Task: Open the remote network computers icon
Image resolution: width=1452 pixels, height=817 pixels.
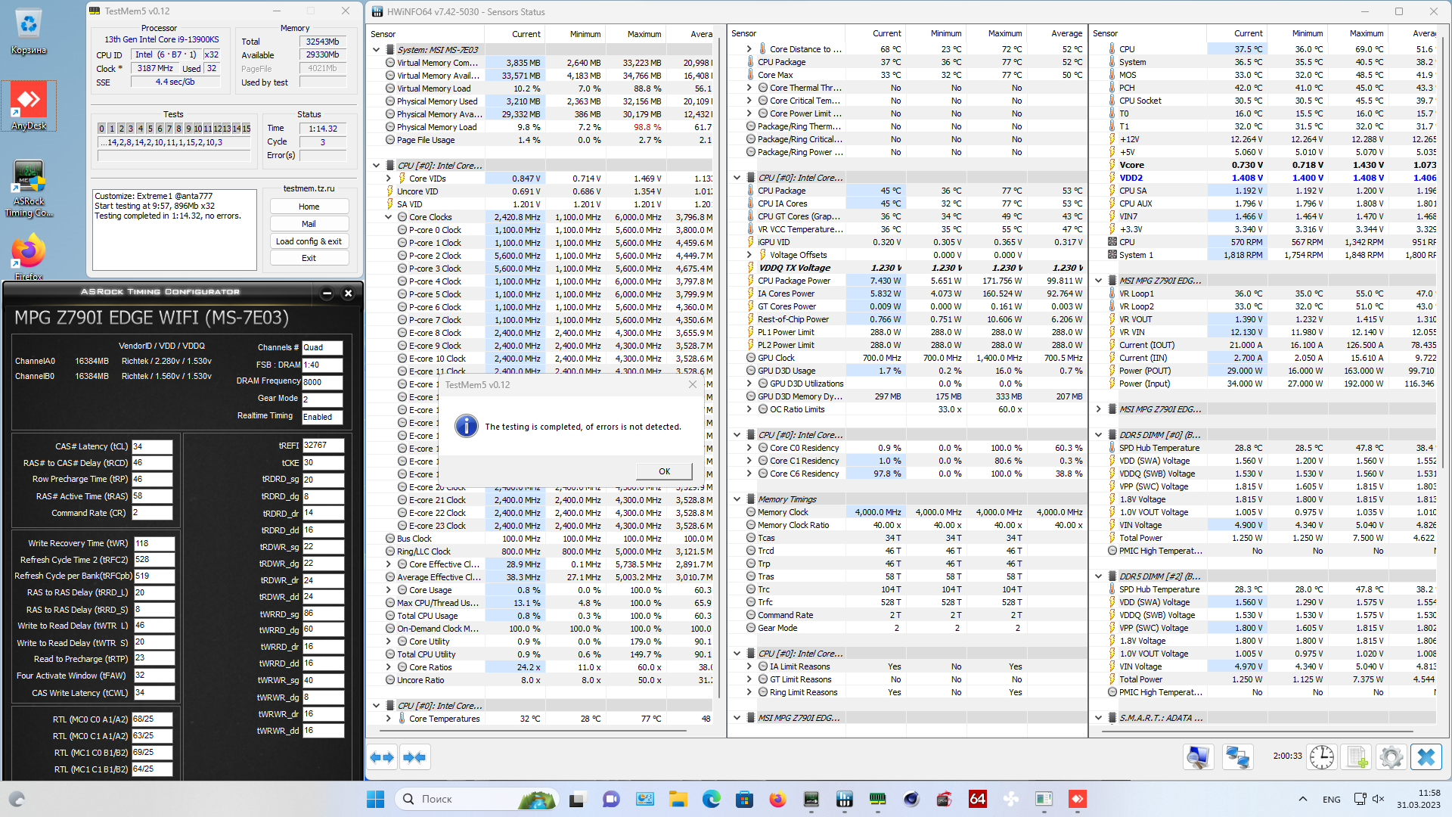Action: point(1238,757)
